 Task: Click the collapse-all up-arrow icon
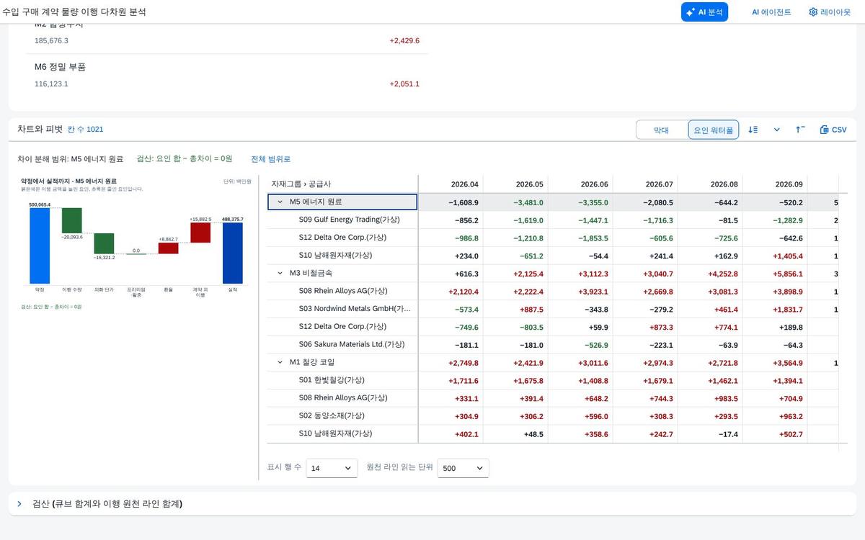click(x=800, y=130)
